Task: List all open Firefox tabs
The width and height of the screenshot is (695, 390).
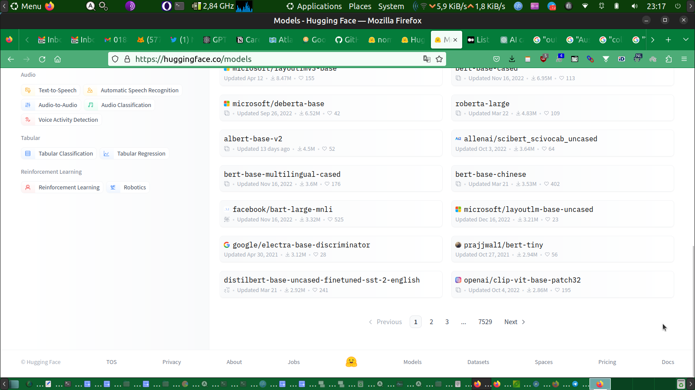Action: pyautogui.click(x=686, y=39)
